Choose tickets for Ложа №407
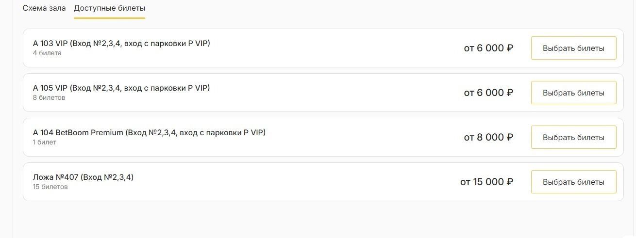 (573, 182)
